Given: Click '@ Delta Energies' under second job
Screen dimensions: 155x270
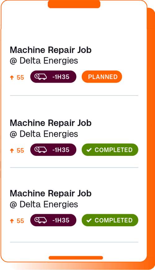Looking at the screenshot, I should [44, 134].
